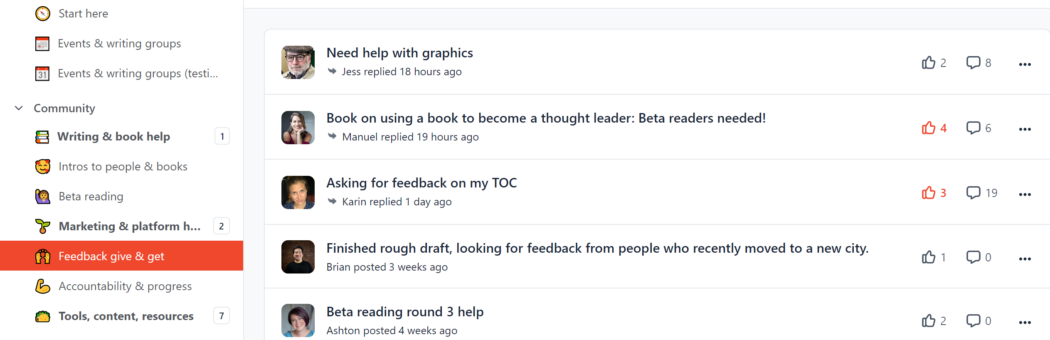Open more options menu for Brian's rough draft post

pyautogui.click(x=1025, y=259)
